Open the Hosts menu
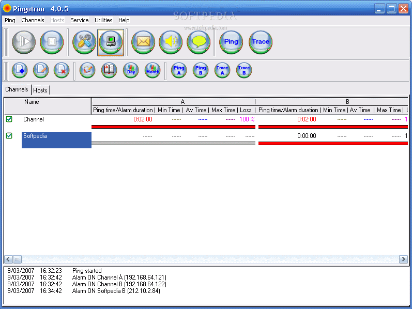Viewport: 412px width, 309px height. 57,20
